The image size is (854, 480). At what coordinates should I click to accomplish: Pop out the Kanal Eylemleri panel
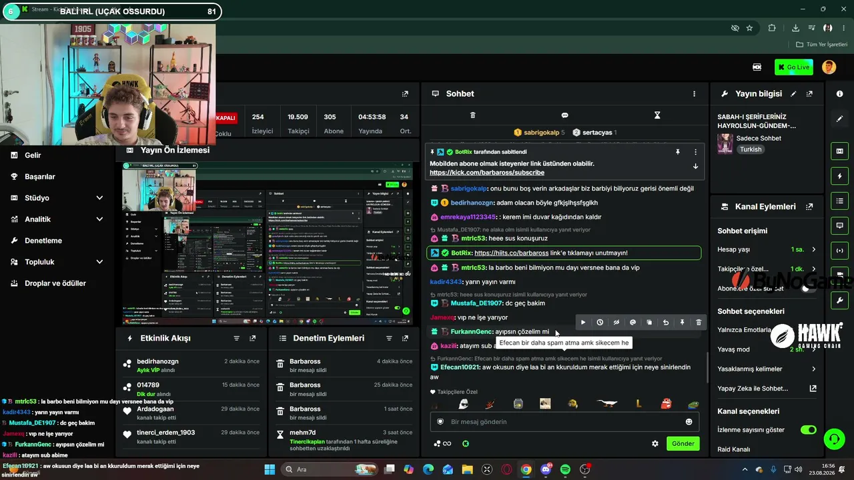tap(809, 207)
